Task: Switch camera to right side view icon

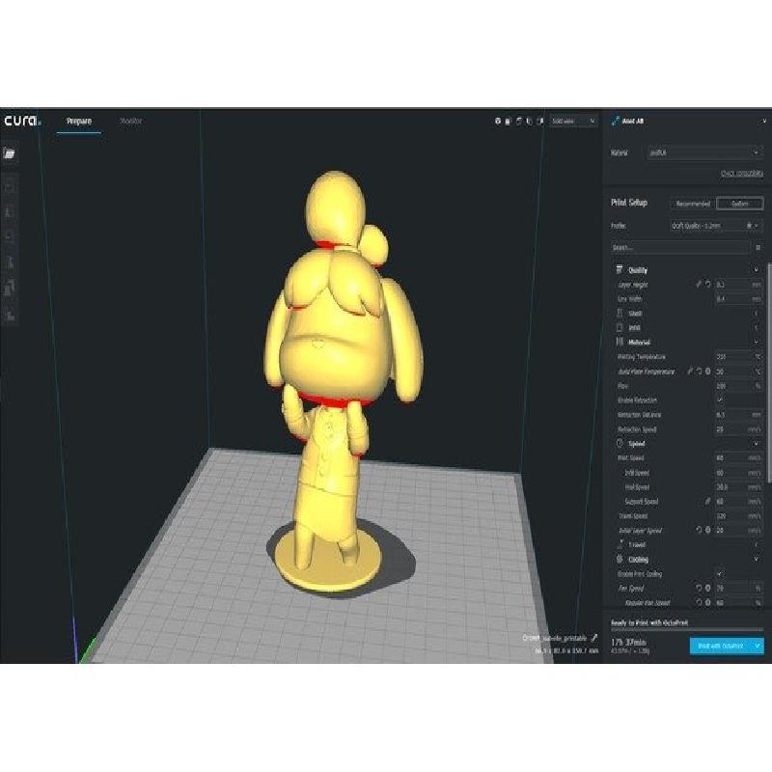Action: tap(540, 122)
